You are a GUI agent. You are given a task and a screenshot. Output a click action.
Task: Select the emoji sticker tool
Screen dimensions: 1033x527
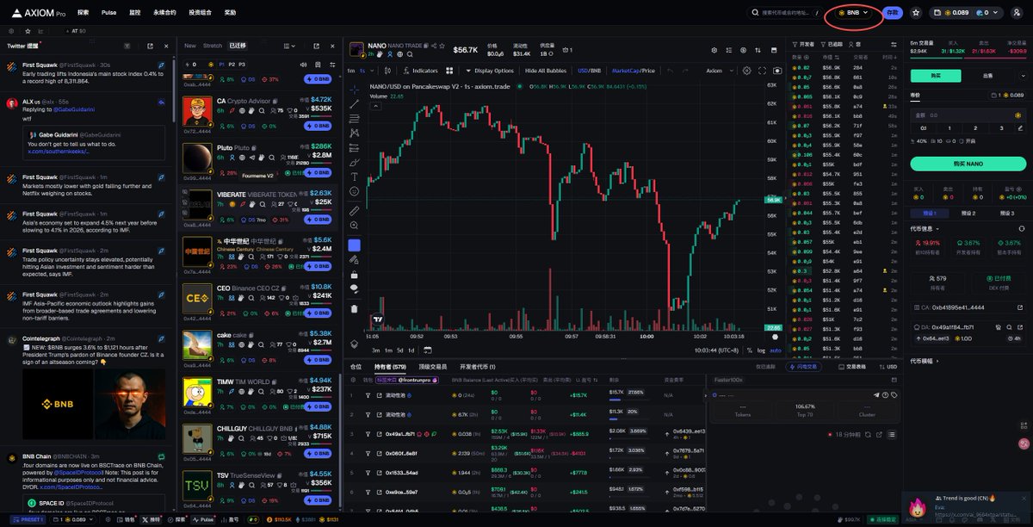tap(354, 191)
